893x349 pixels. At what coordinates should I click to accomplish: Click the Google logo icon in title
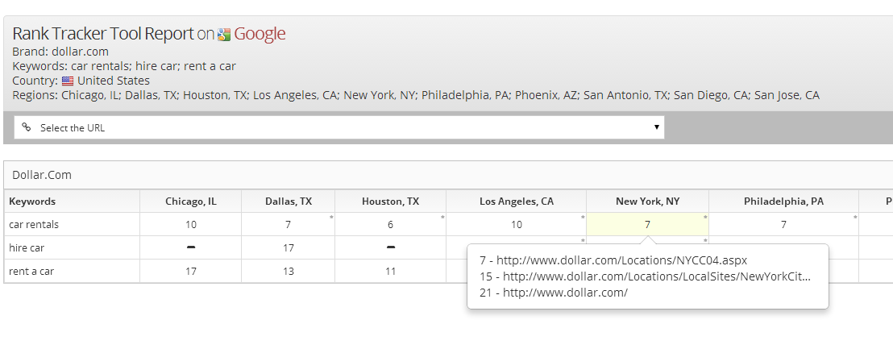tap(224, 35)
